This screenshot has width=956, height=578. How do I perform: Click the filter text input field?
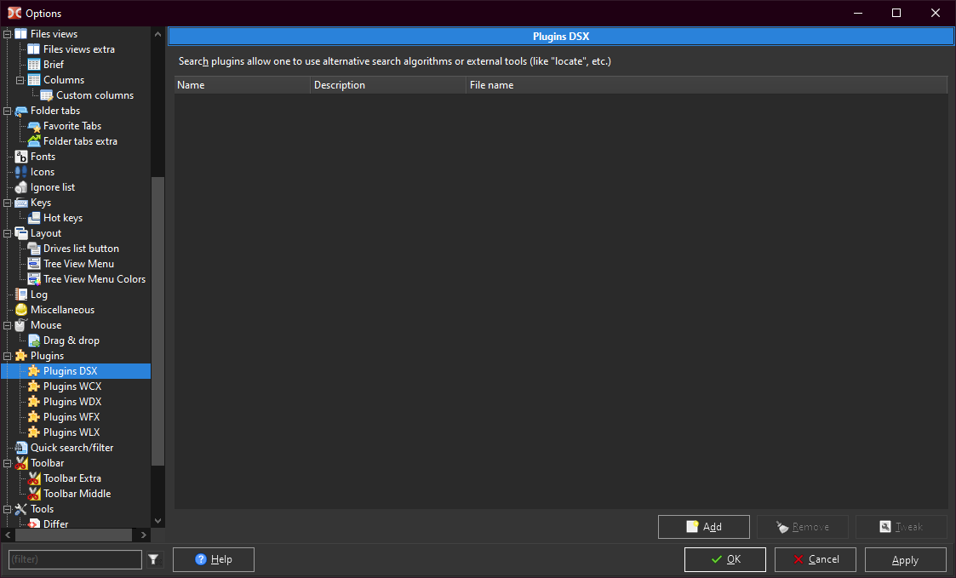(75, 559)
